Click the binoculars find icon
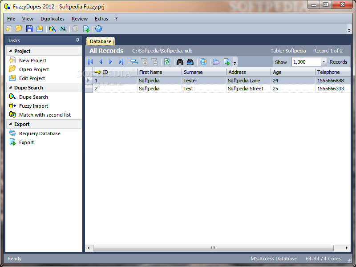Viewport: 356px width, 267px height. (x=180, y=62)
